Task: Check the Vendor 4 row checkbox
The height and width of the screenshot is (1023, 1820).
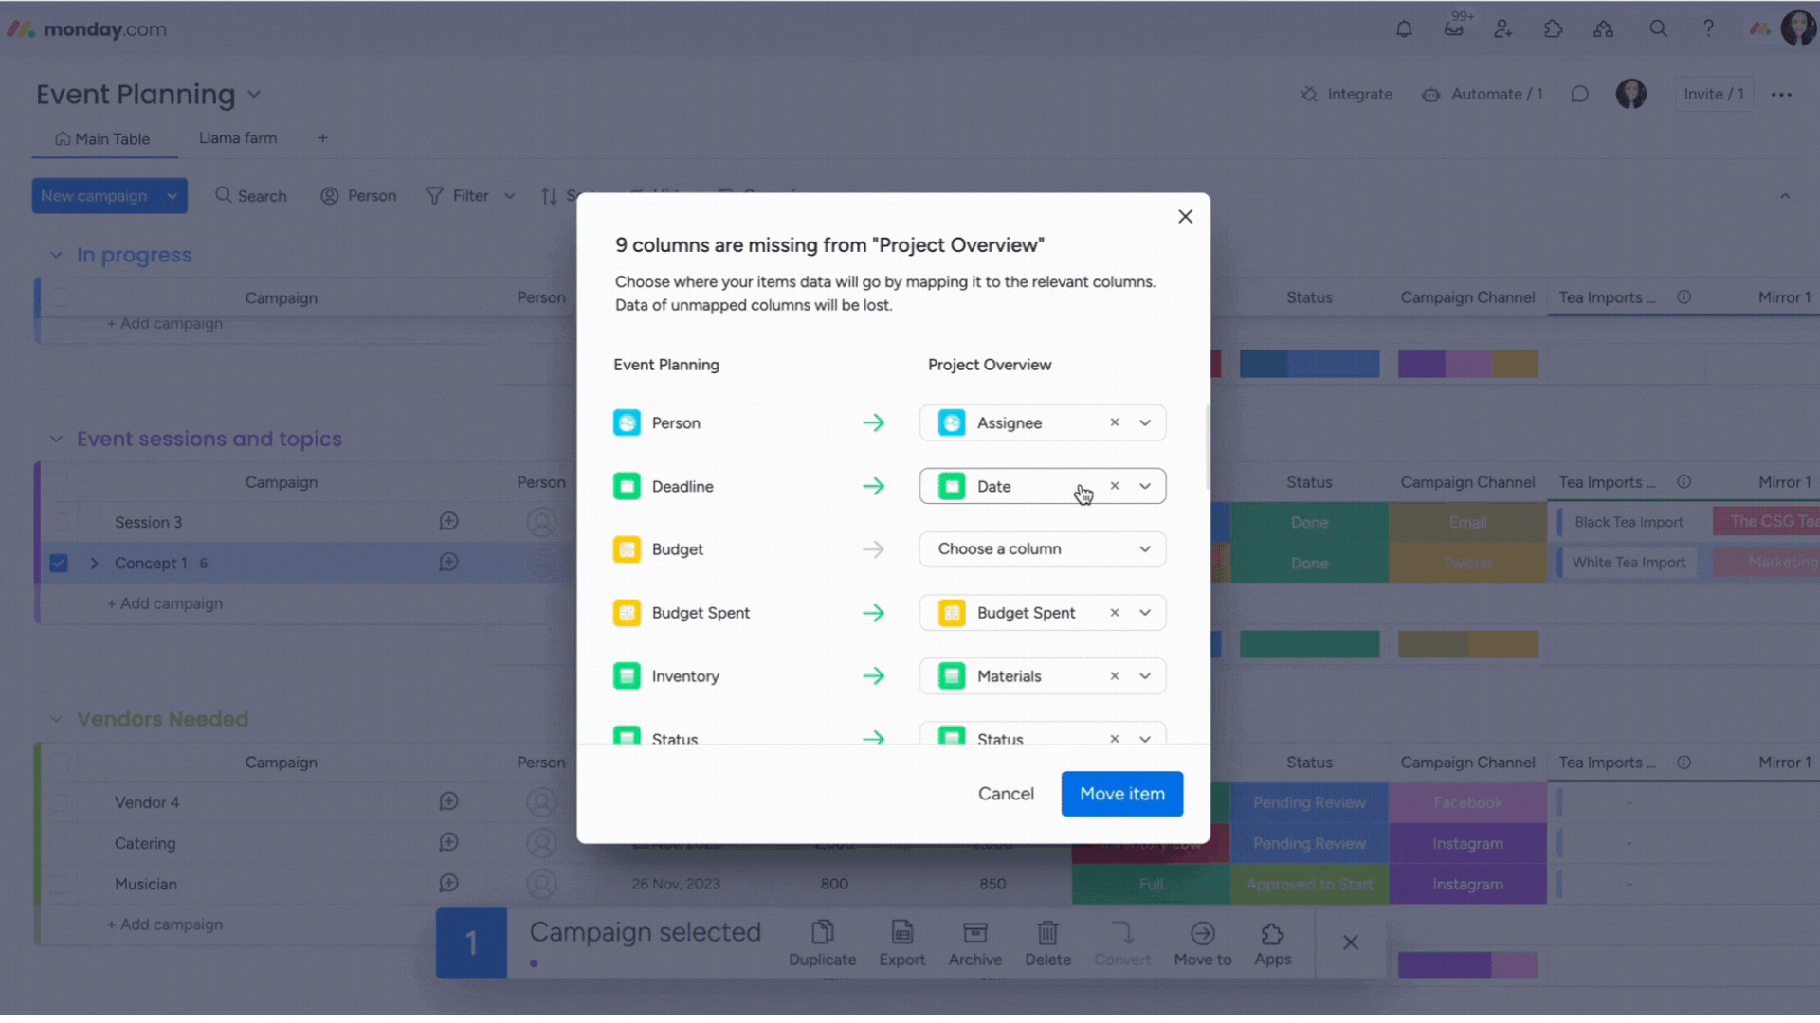Action: click(59, 802)
